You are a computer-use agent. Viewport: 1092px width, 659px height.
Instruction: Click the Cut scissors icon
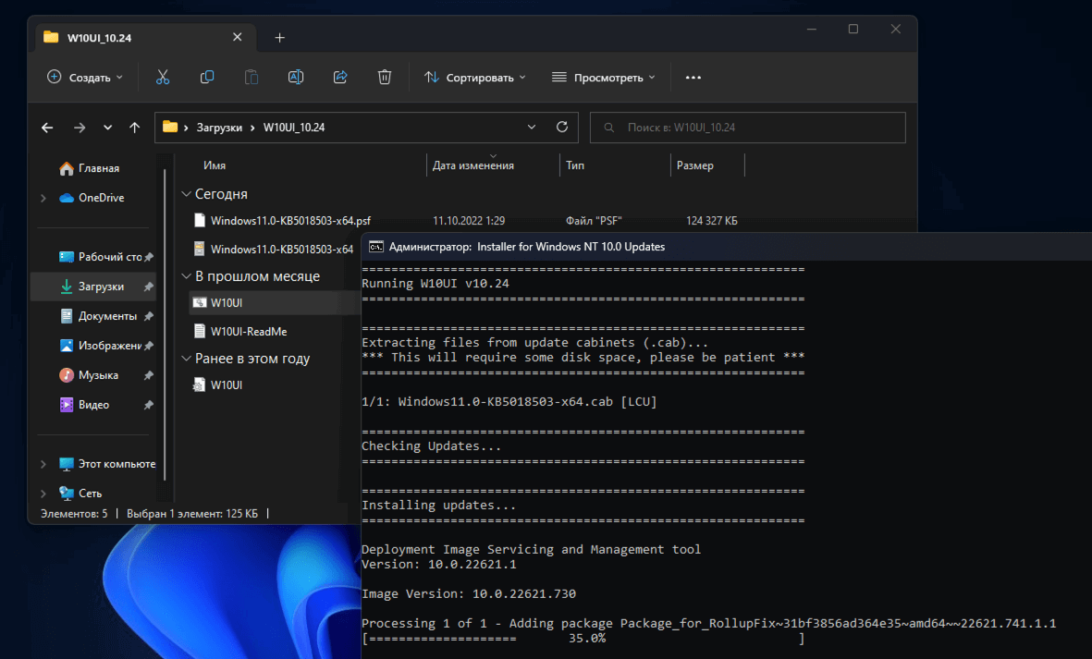(163, 78)
